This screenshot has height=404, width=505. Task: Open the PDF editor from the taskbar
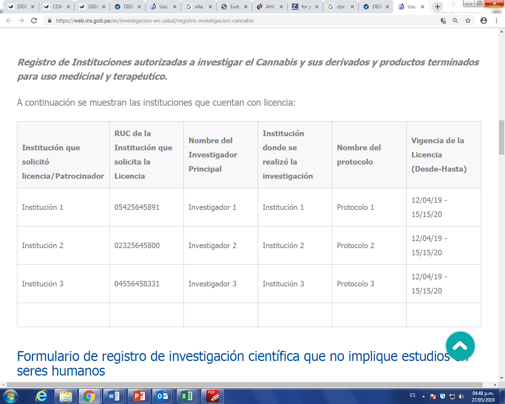213,396
